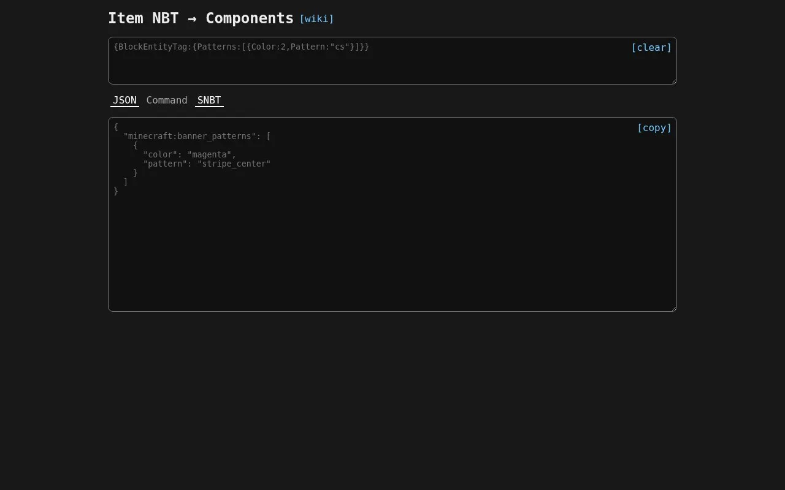Viewport: 785px width, 490px height.
Task: Switch to the SNBT tab
Action: 209,100
